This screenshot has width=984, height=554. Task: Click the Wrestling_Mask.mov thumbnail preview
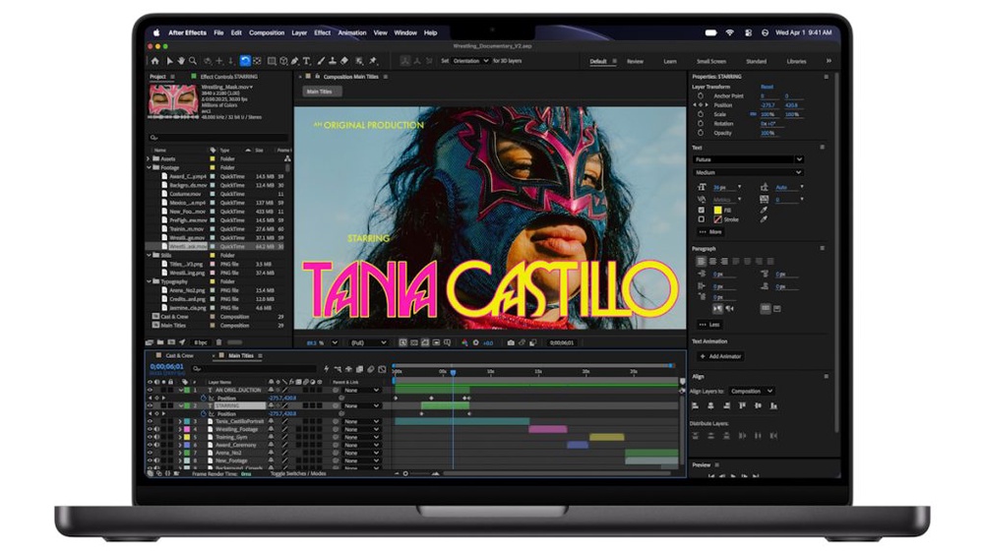[x=173, y=100]
